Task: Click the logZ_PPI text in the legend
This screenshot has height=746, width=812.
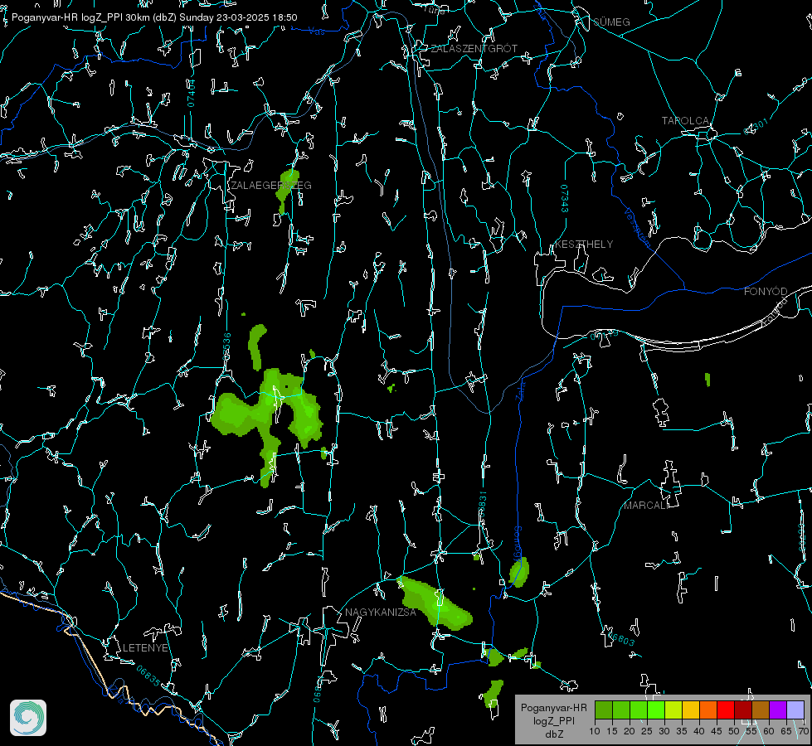Action: click(x=553, y=720)
